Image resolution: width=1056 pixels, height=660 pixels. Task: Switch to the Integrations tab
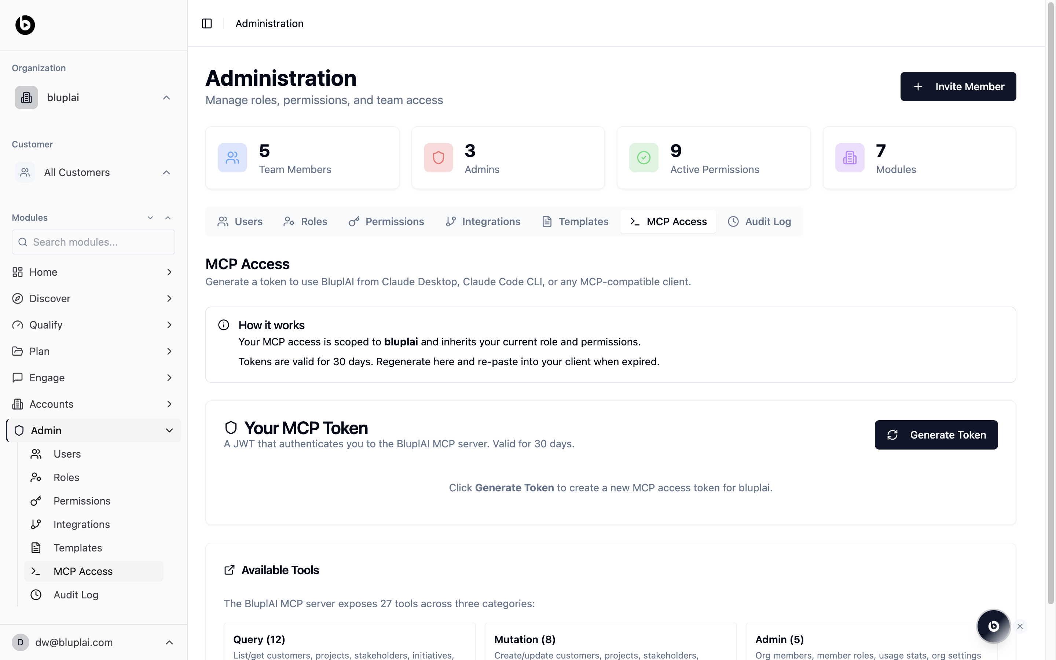(483, 222)
